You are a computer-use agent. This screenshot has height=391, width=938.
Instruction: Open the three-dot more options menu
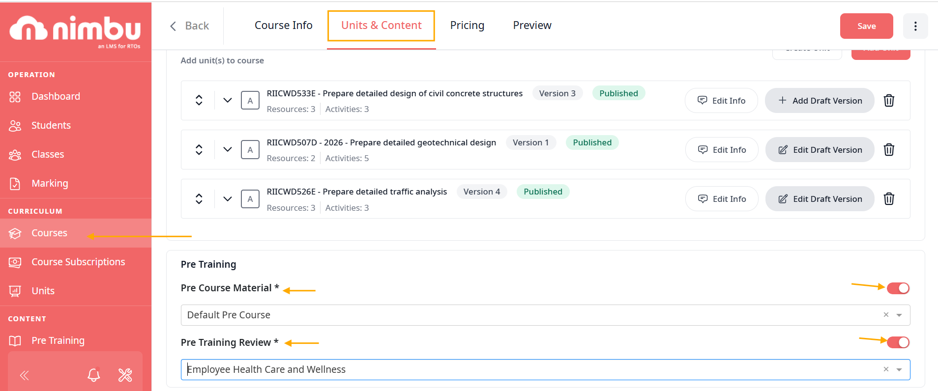coord(915,26)
